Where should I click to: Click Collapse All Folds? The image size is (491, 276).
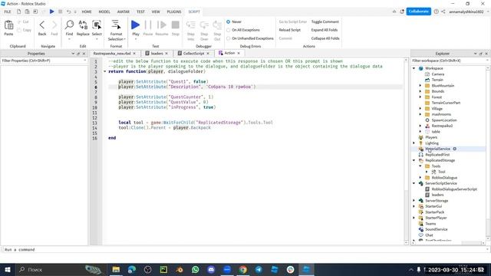tap(325, 38)
